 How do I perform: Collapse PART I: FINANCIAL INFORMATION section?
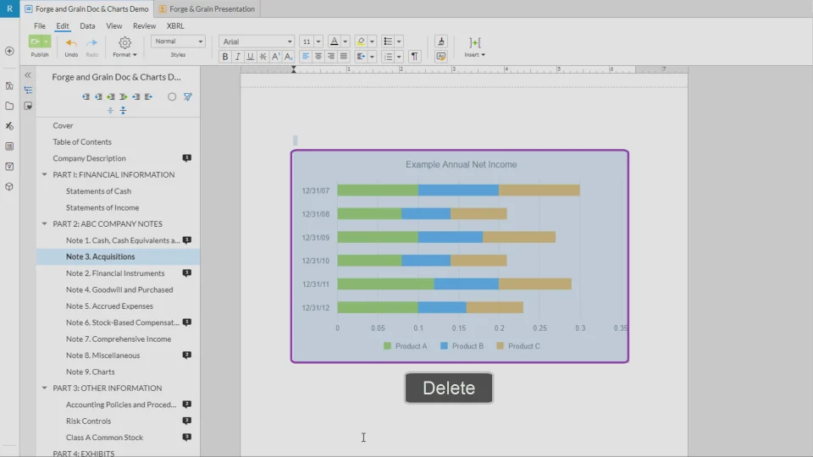45,175
